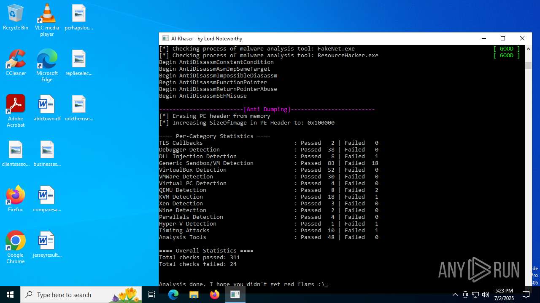Switch to Al-Khaser console taskbar button

(x=235, y=295)
